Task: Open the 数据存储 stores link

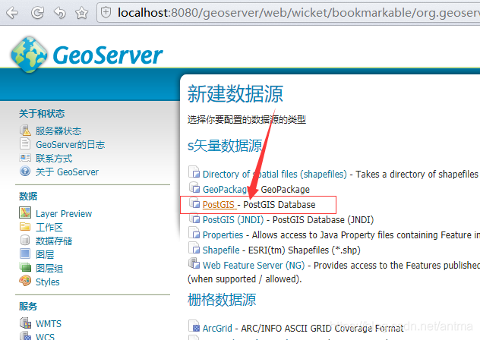Action: [x=54, y=241]
